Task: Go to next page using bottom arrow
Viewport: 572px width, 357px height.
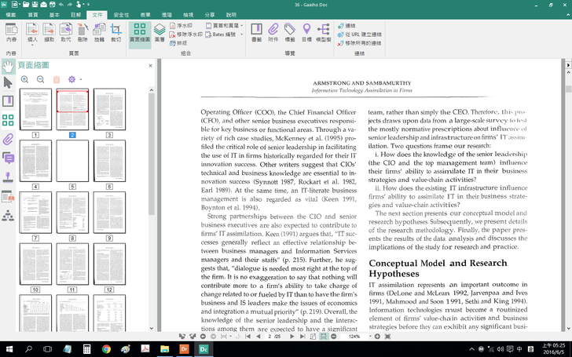Action: coord(292,336)
